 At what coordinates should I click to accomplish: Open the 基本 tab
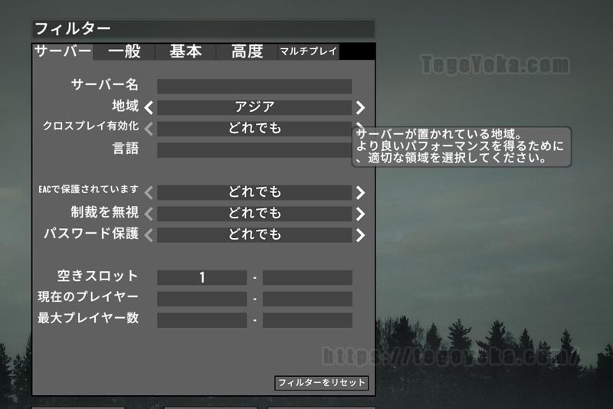tap(185, 51)
